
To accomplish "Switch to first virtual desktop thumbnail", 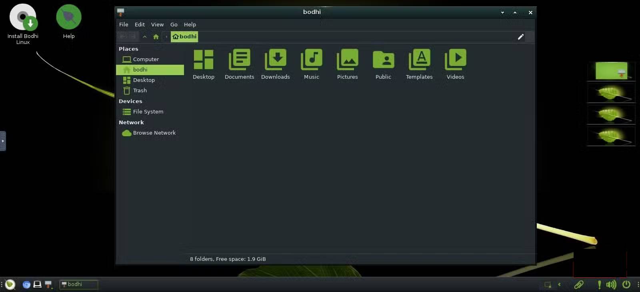I will click(611, 71).
